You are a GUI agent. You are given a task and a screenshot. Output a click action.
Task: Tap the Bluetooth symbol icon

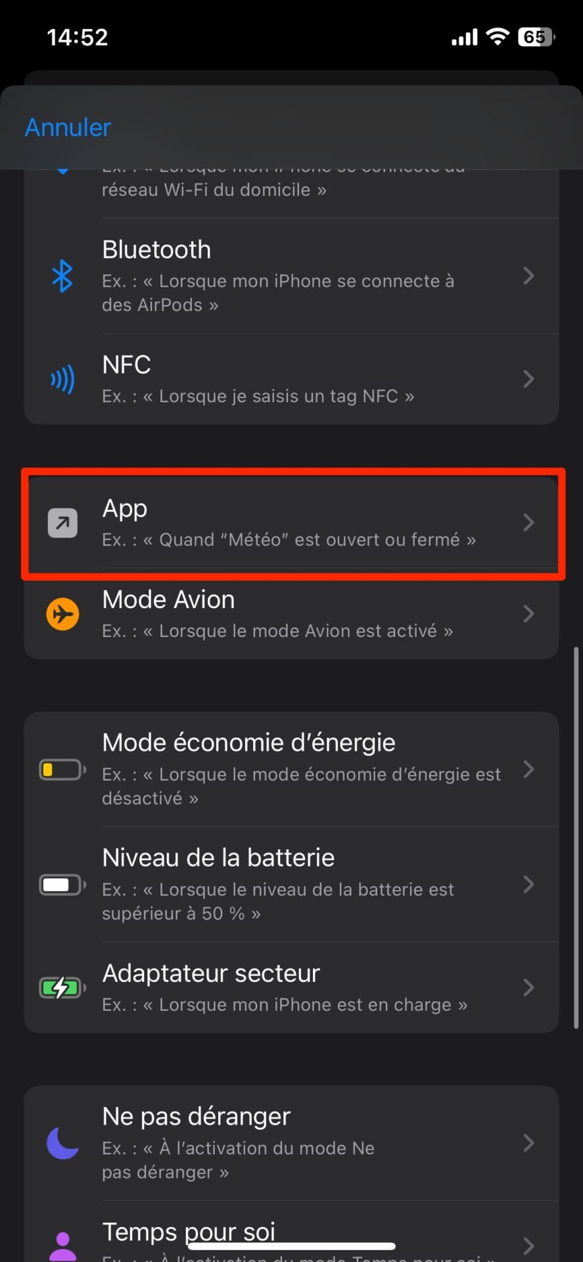[62, 276]
